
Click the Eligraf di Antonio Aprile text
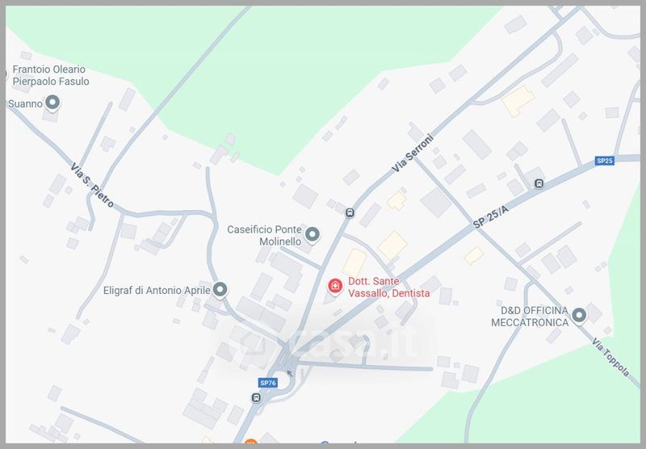coord(157,291)
